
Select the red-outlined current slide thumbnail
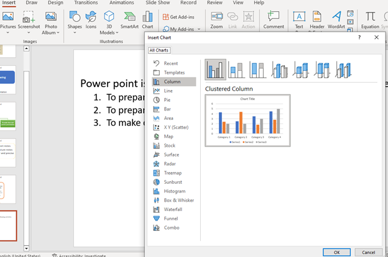click(x=8, y=225)
